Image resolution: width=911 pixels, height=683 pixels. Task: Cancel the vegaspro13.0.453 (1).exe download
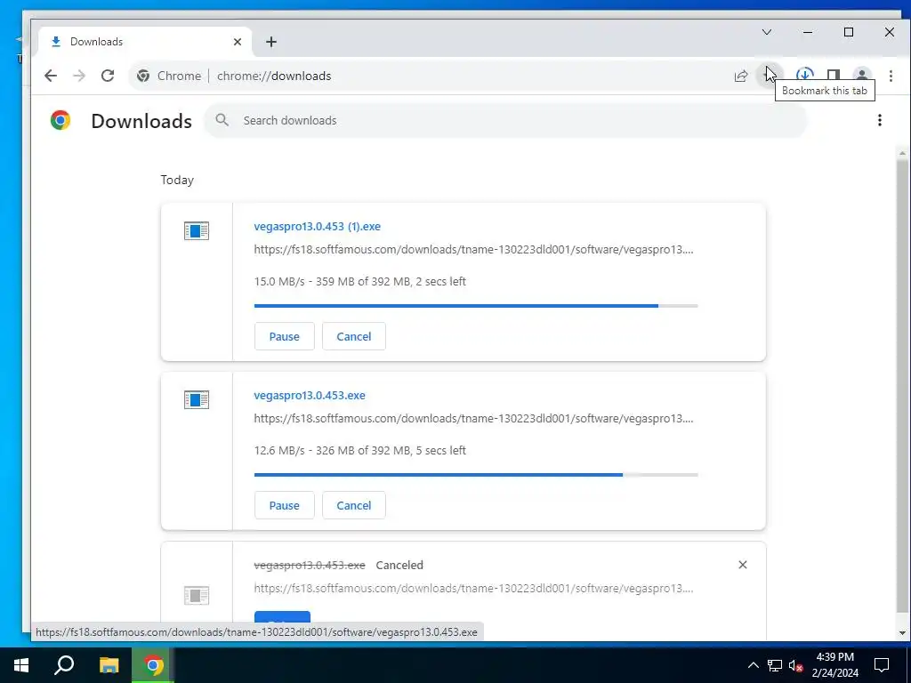354,336
